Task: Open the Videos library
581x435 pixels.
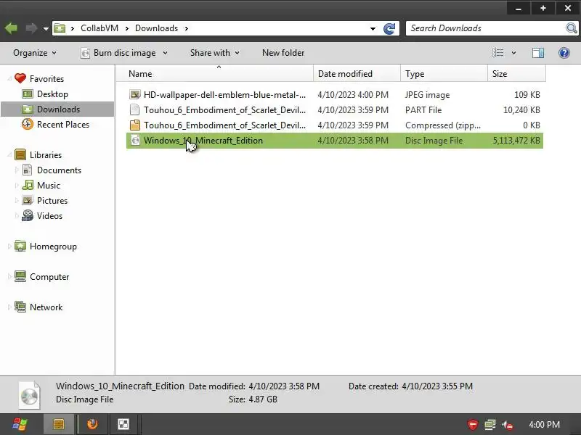Action: [49, 215]
